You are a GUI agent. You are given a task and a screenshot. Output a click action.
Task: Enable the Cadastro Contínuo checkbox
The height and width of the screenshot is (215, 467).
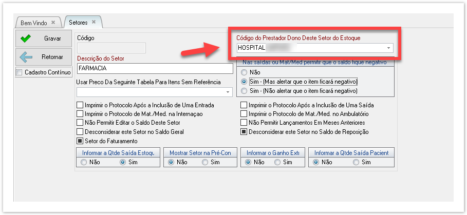[x=20, y=72]
